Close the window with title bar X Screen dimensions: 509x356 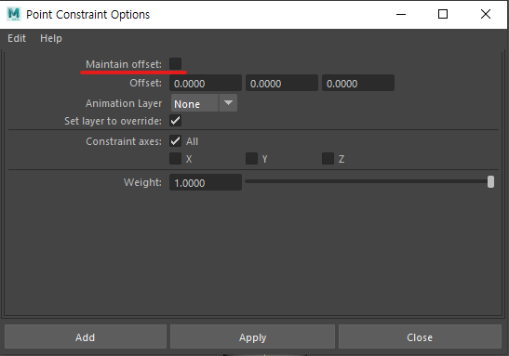[486, 14]
